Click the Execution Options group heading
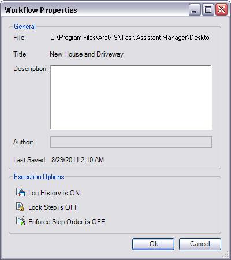 [x=39, y=177]
